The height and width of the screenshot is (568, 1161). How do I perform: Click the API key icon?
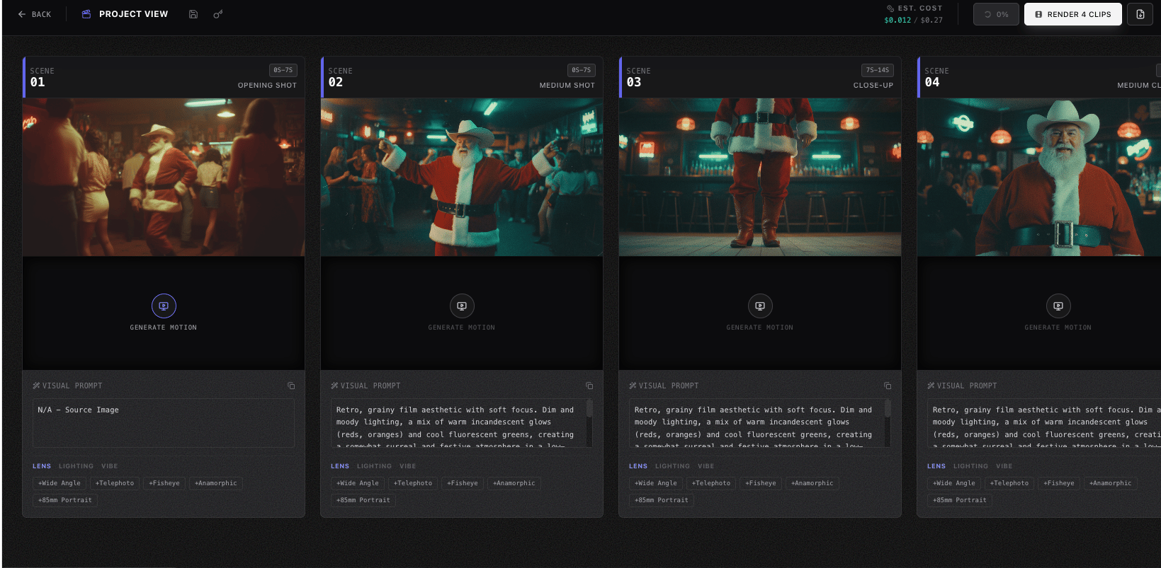click(x=218, y=14)
